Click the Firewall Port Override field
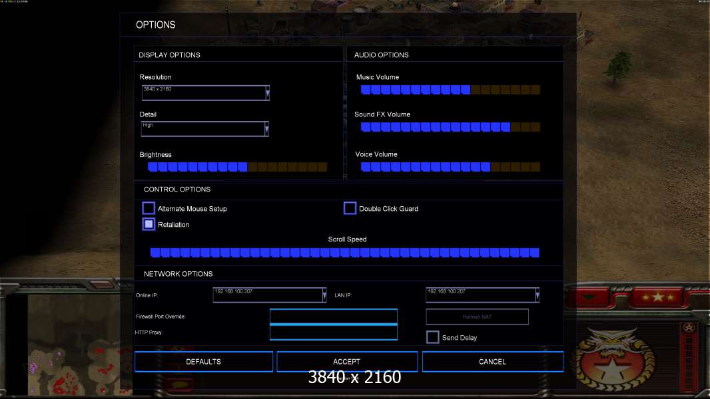Image resolution: width=710 pixels, height=399 pixels. click(333, 317)
